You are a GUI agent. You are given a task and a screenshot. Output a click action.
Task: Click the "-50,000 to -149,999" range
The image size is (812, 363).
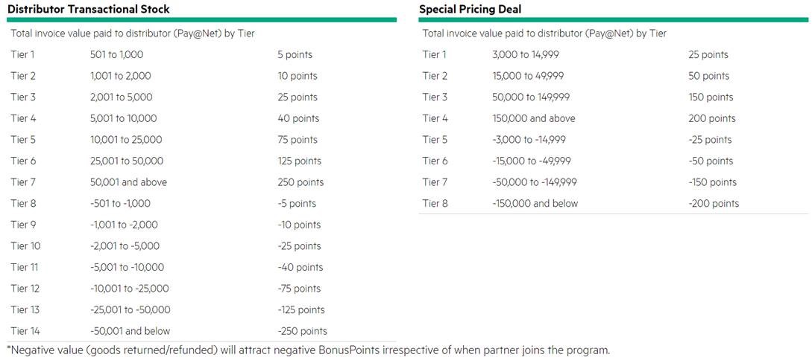click(535, 182)
